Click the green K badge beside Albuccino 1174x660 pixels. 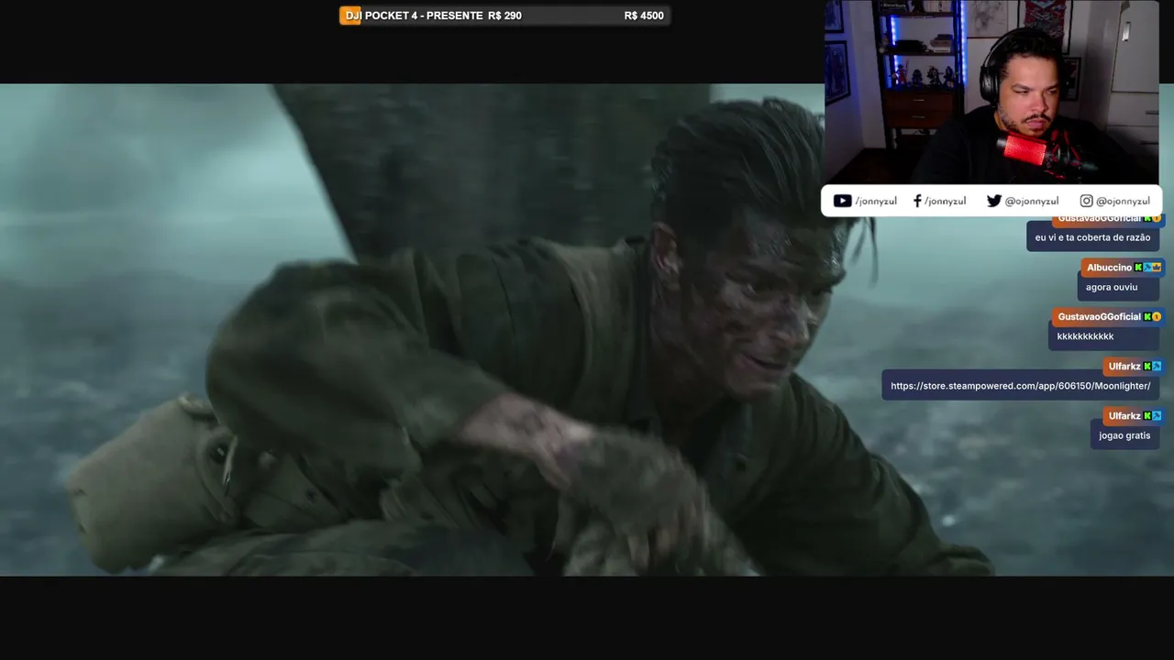click(1138, 268)
